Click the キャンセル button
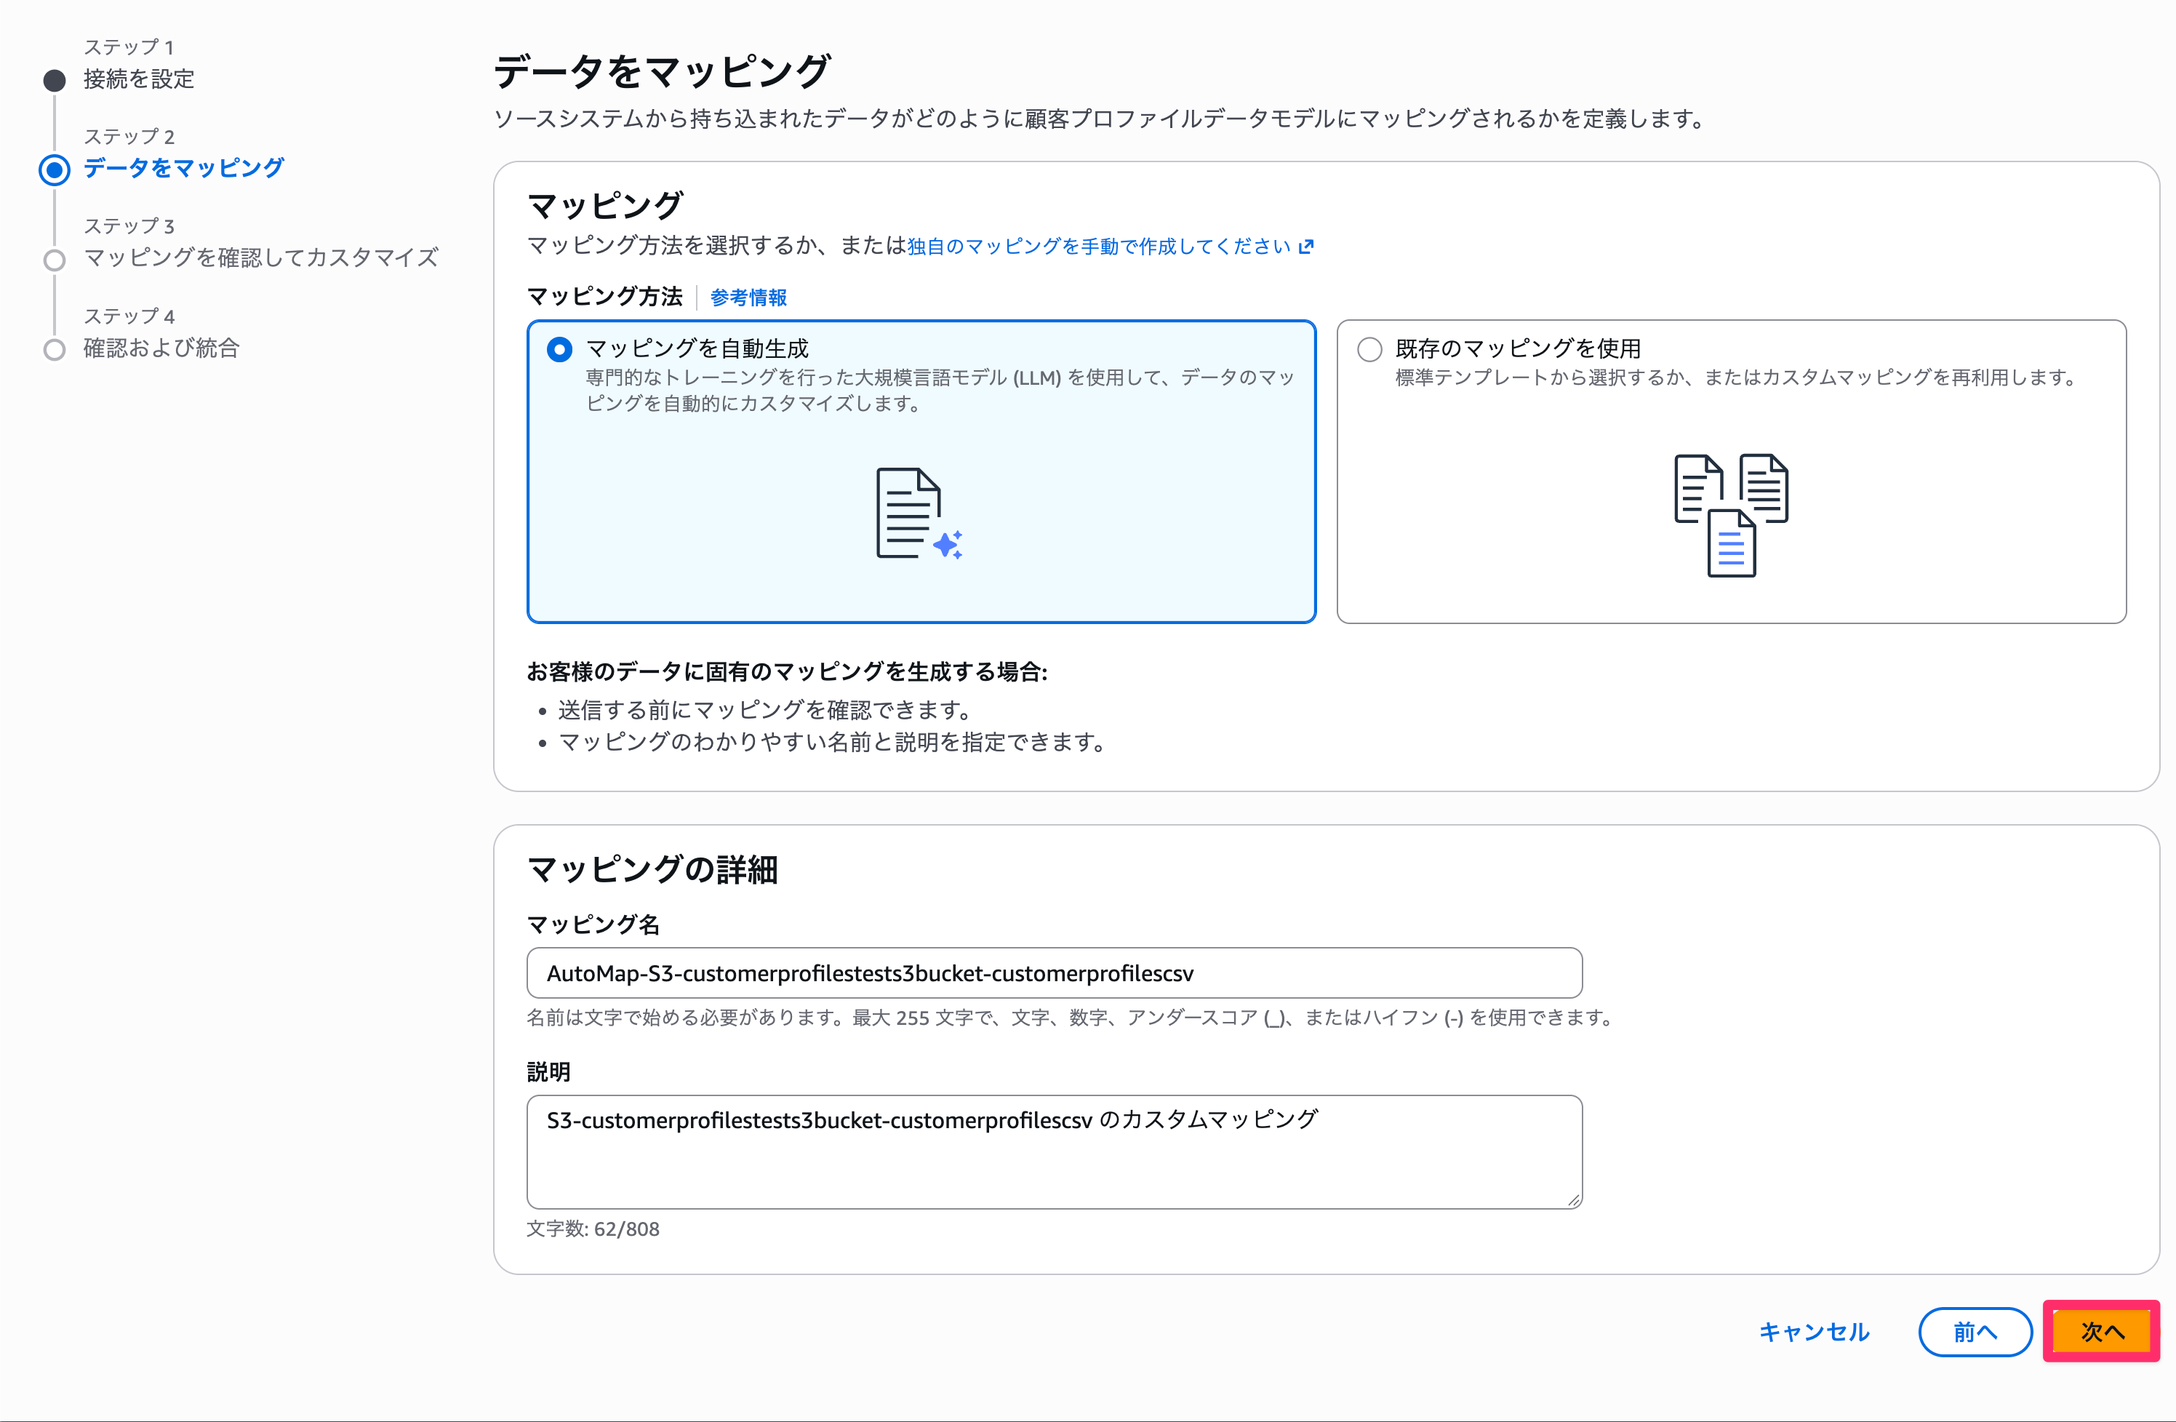Image resolution: width=2176 pixels, height=1422 pixels. coord(1814,1333)
